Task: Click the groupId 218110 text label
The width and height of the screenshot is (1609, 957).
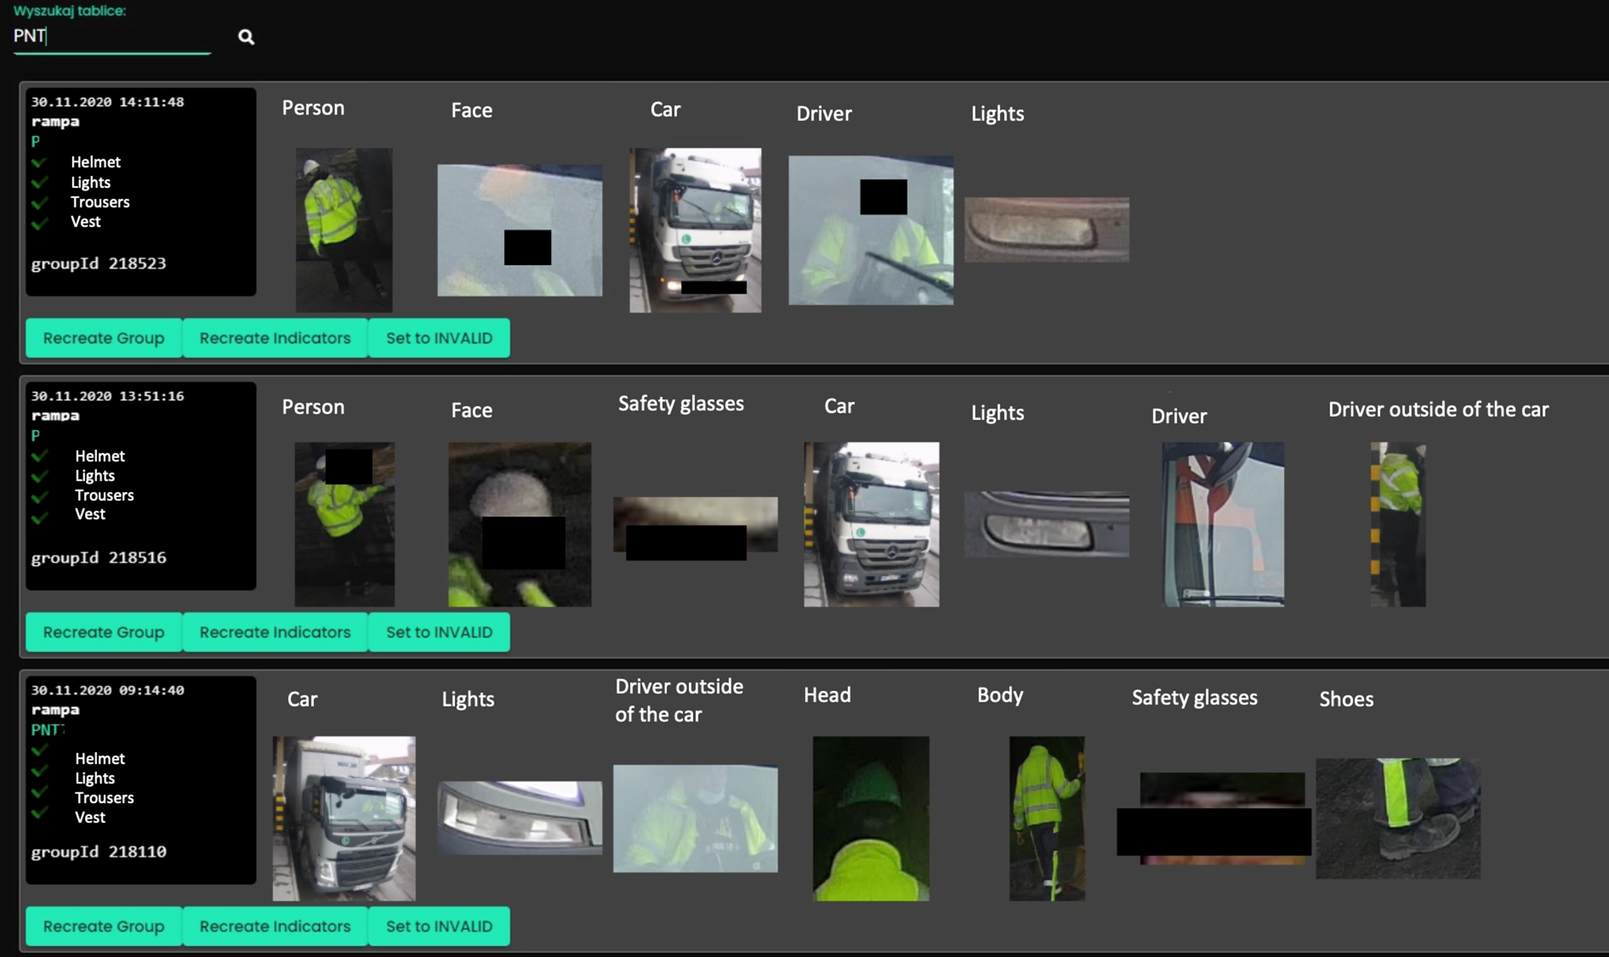Action: point(98,851)
